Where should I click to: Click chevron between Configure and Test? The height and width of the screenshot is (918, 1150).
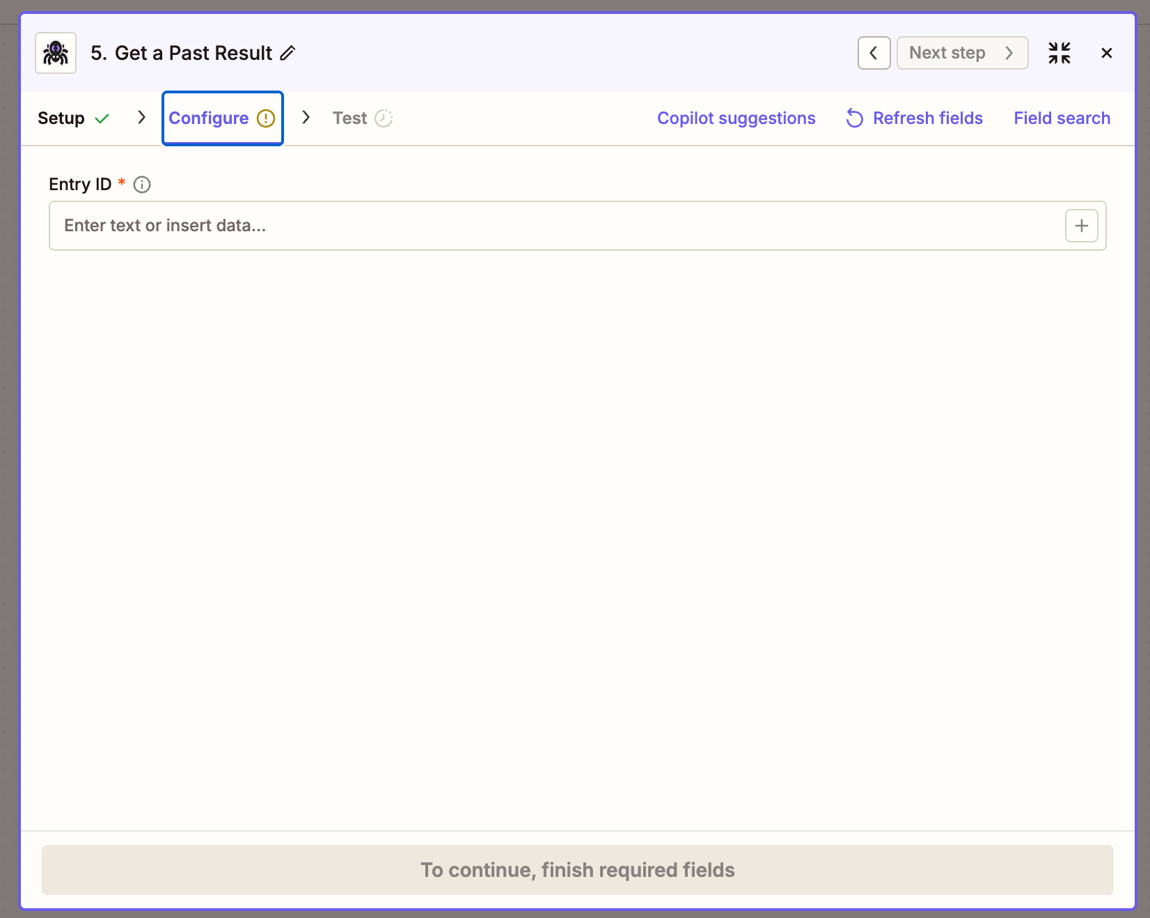pos(306,117)
